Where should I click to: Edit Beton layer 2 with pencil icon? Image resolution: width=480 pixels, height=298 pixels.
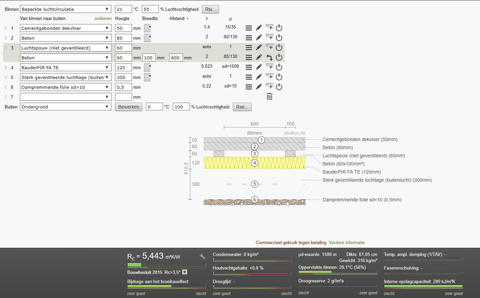click(259, 38)
